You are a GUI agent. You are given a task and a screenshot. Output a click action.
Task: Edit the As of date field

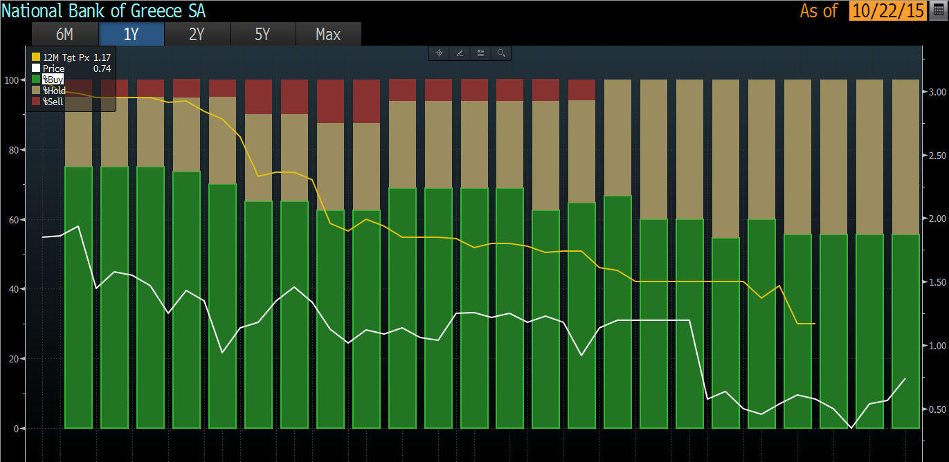[887, 11]
